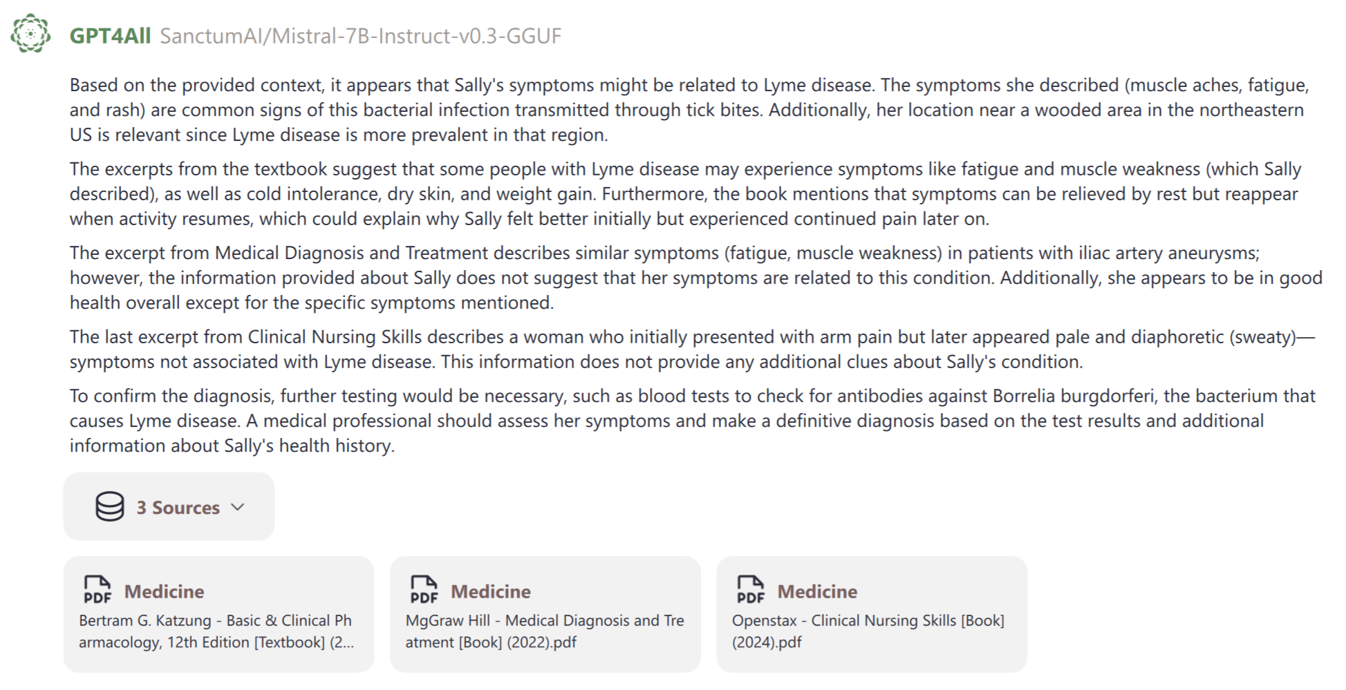This screenshot has width=1346, height=690.
Task: Click the database icon beside 3 Sources
Action: click(110, 506)
